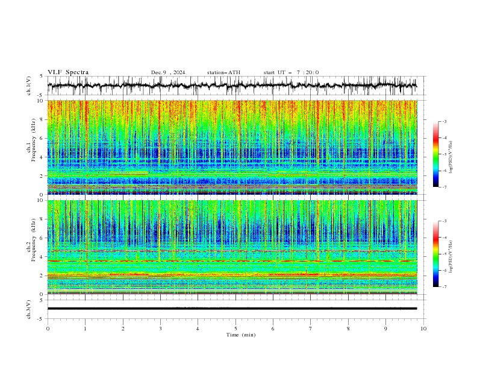This screenshot has height=369, width=477.
Task: Click the "ch.1(V)" waveform axis label
Action: coord(29,86)
